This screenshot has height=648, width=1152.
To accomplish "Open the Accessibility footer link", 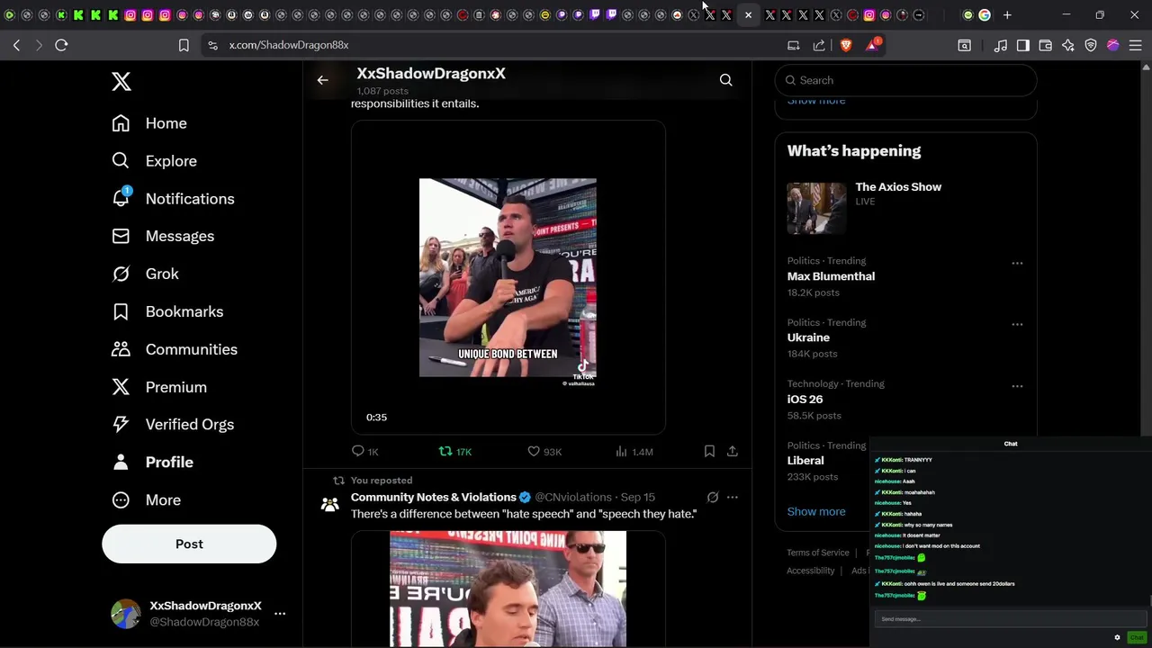I will point(811,571).
